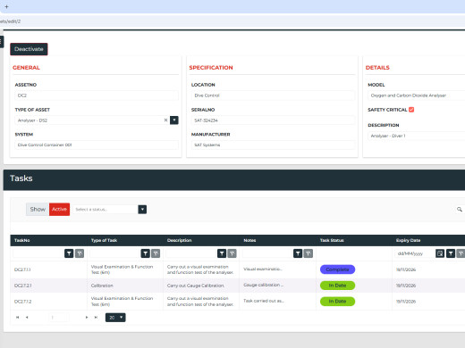Clear filter icon in TaskNo column

tap(80, 253)
